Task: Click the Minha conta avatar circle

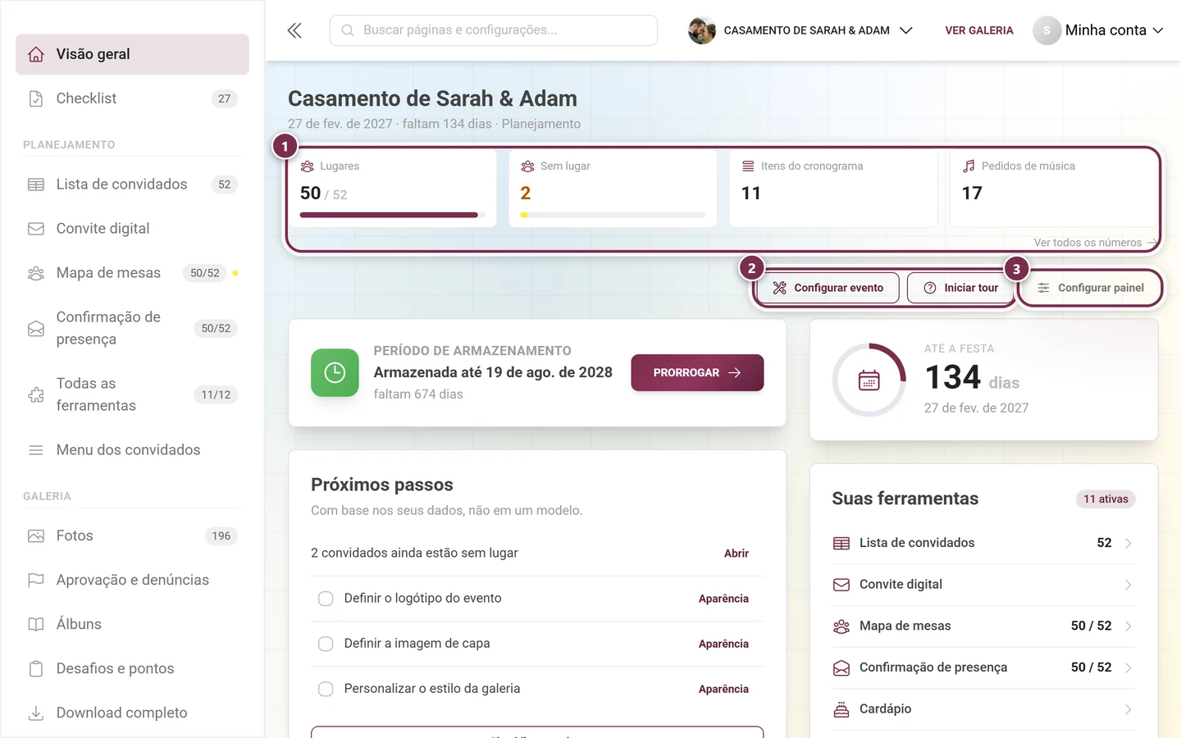Action: click(1046, 30)
